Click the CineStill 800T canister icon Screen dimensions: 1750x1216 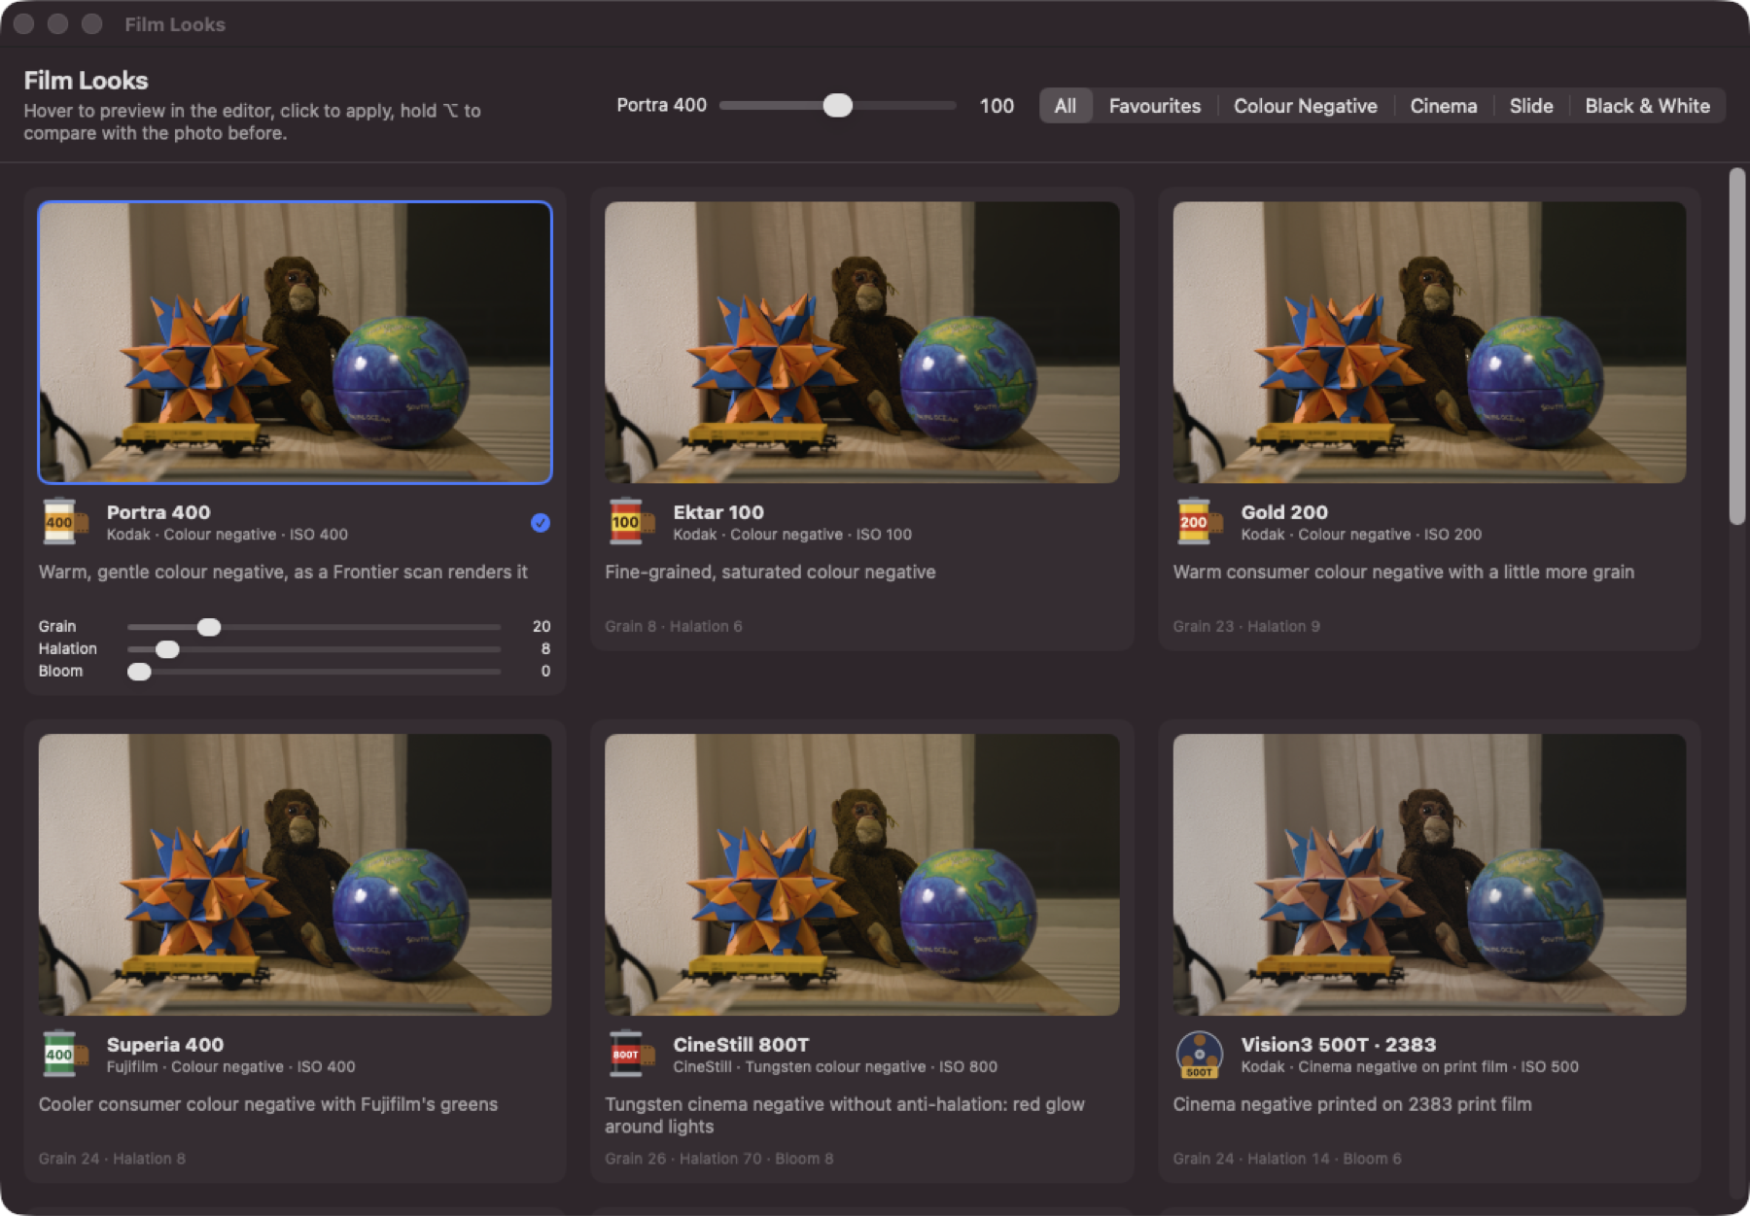[632, 1055]
